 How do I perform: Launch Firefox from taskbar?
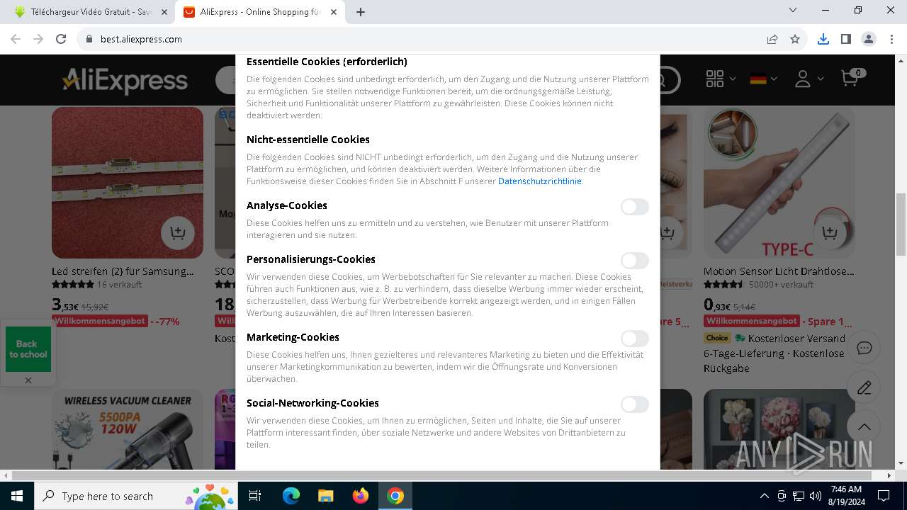[360, 496]
